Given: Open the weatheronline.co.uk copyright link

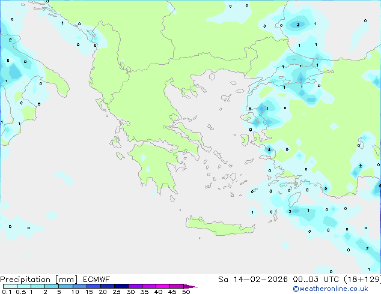Looking at the screenshot, I should tap(330, 289).
